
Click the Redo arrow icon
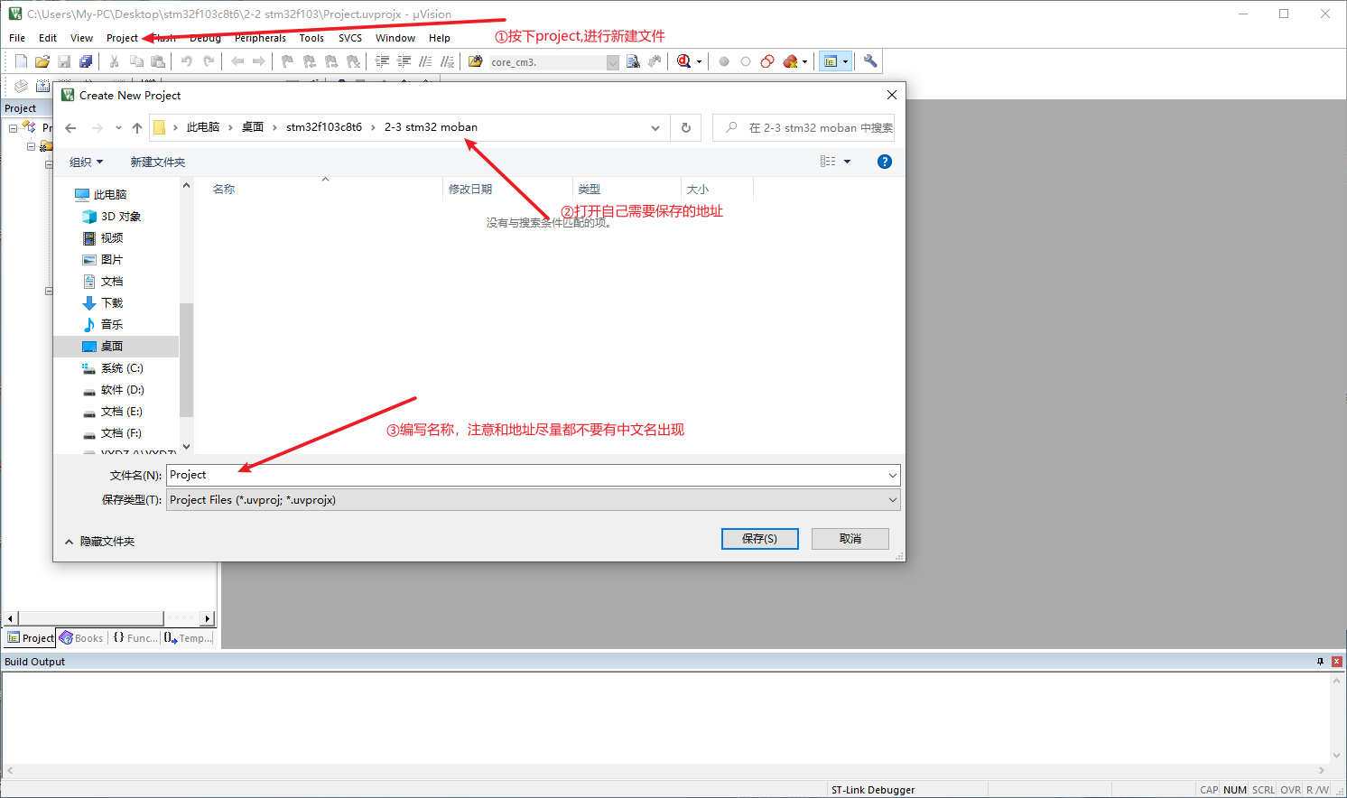(x=209, y=61)
